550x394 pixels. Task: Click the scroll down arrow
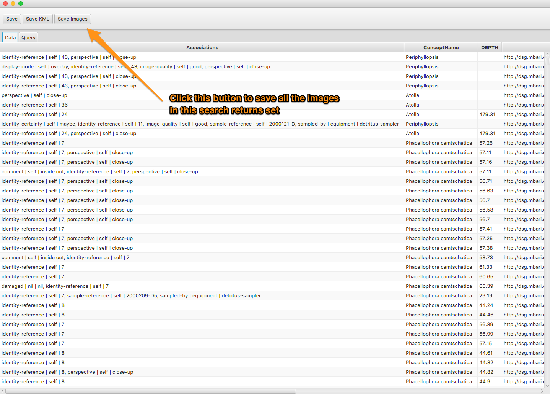click(x=547, y=386)
